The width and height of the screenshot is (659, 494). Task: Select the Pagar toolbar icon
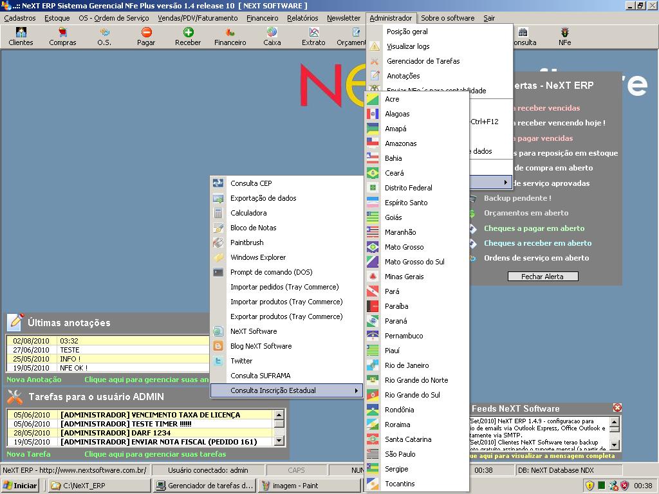click(145, 37)
